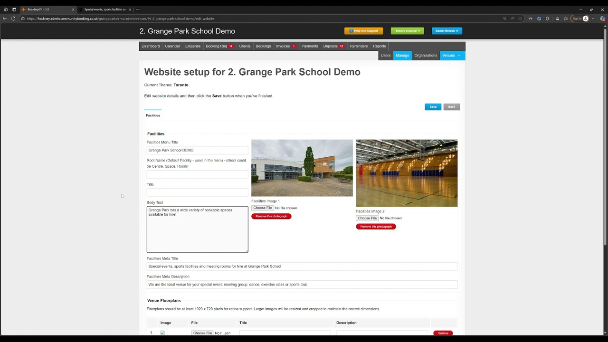Click the address bar URL
This screenshot has width=608, height=342.
click(x=121, y=19)
